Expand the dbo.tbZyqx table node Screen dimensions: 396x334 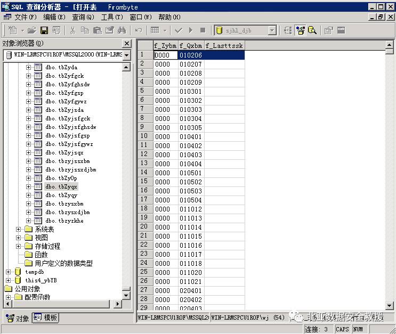tap(29, 187)
